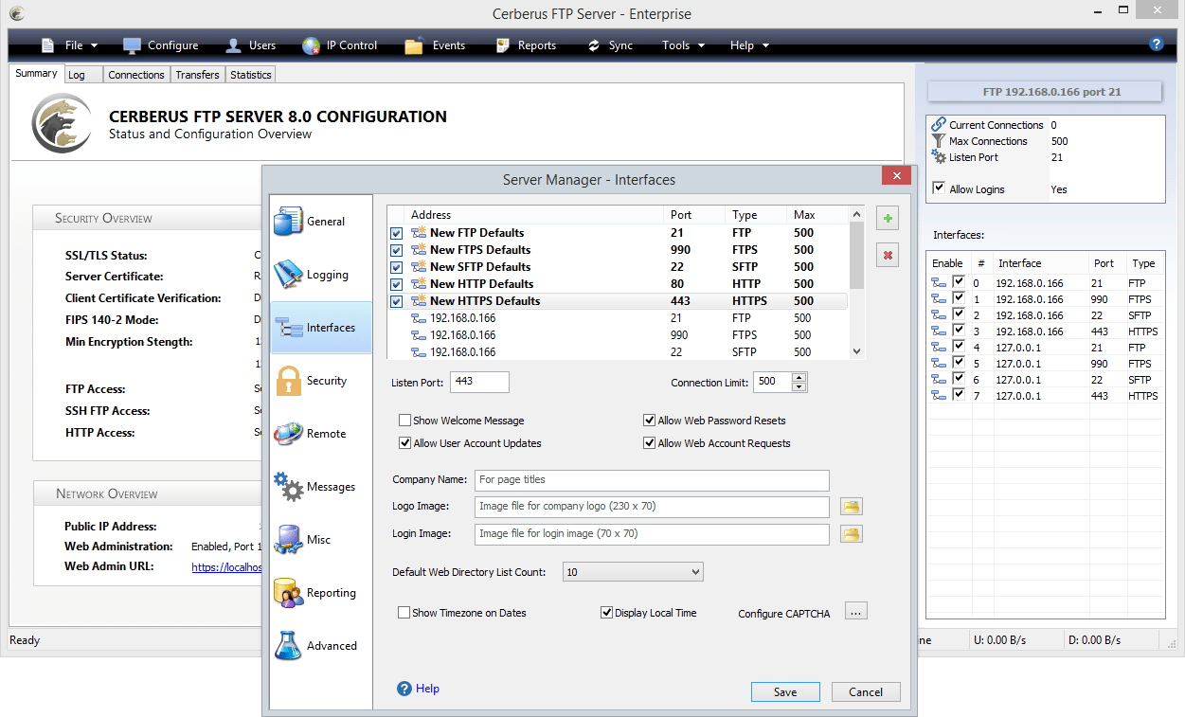The image size is (1185, 717).
Task: Uncheck Allow Web Password Resets
Action: click(x=650, y=421)
